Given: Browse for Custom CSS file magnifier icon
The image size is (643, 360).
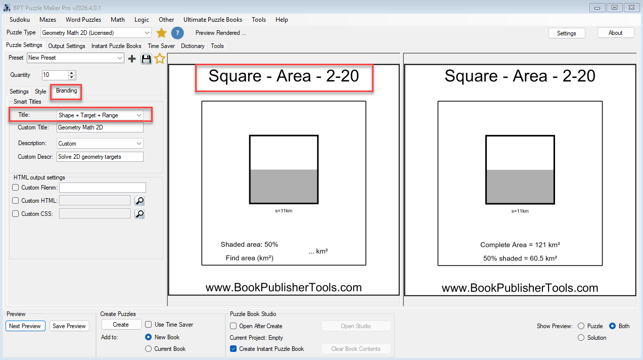Looking at the screenshot, I should [140, 214].
